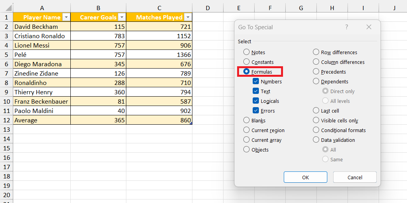Screen dimensions: 407x203
Task: Select row 5 header
Action: (x=7, y=55)
